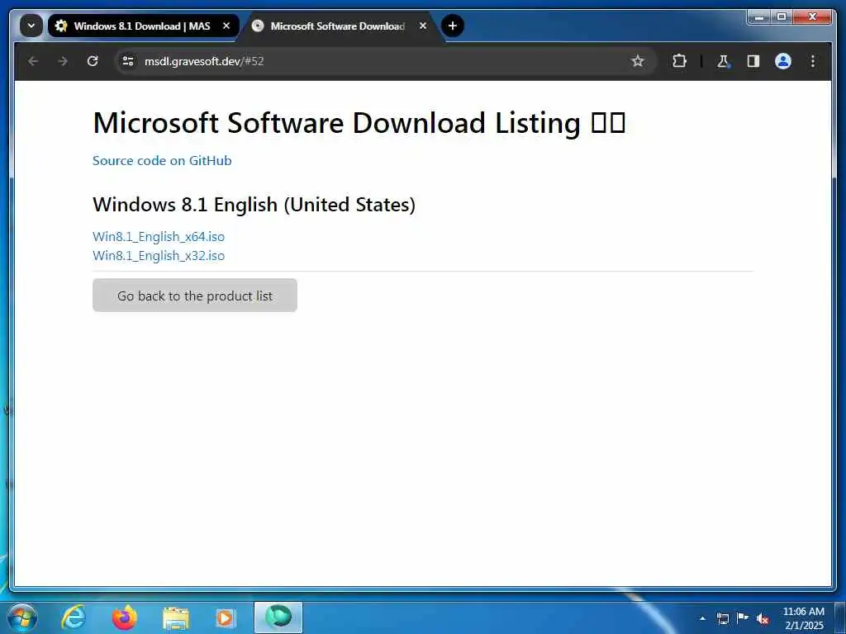
Task: Open Action Center flag icon
Action: click(x=743, y=618)
